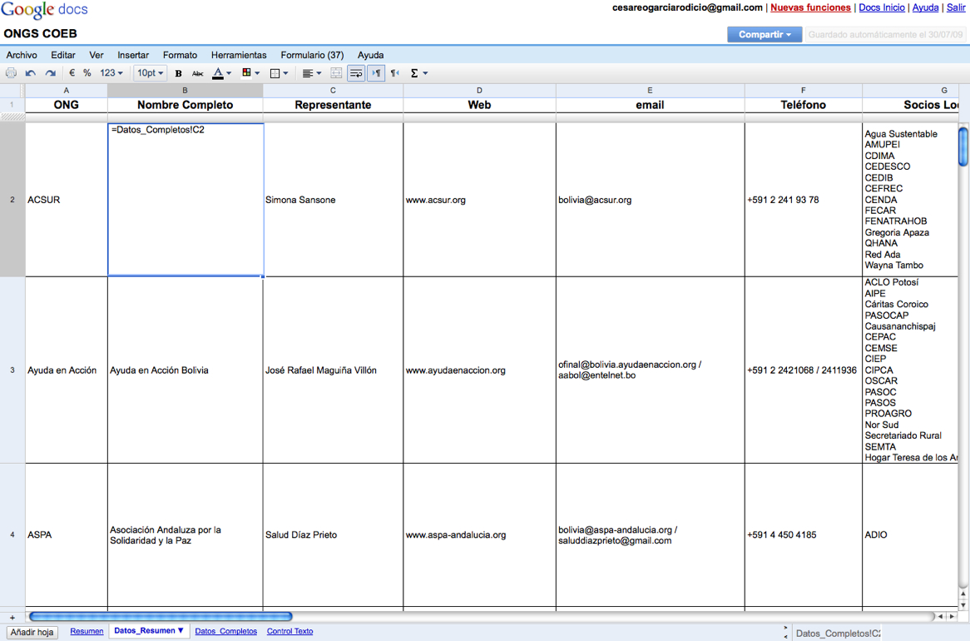
Task: Open the text color picker
Action: [221, 73]
